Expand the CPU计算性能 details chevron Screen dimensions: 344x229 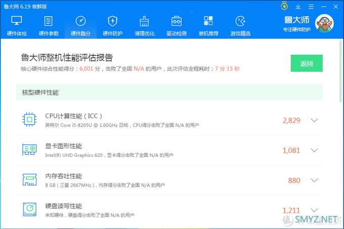tap(314, 120)
